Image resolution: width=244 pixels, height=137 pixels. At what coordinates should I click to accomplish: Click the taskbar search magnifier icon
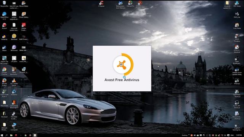pos(6,135)
